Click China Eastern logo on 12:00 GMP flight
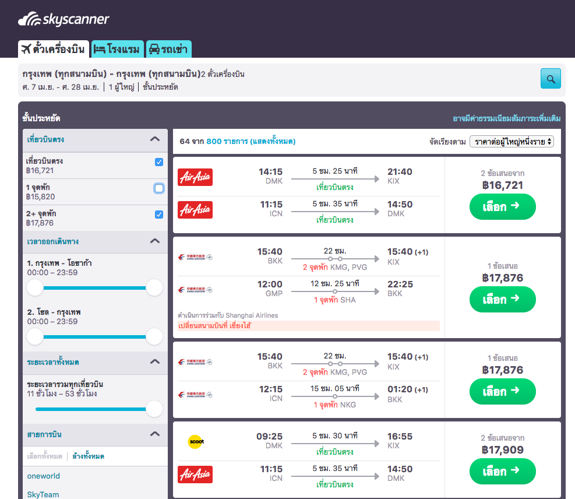 tap(195, 290)
